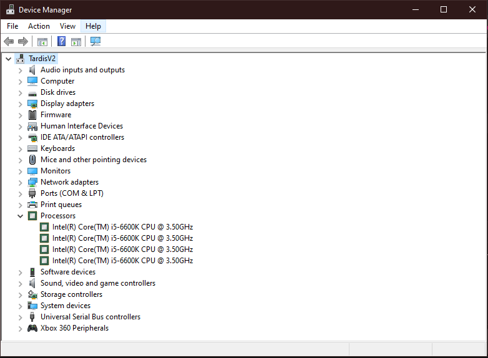
Task: Click Show/Hide Console Tree toolbar icon
Action: pos(42,41)
